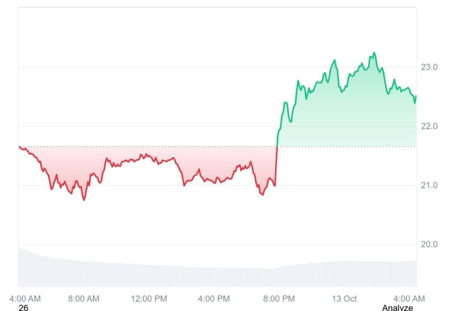Click the highest peak of the green line
Screen dimensions: 467x311
click(x=374, y=53)
